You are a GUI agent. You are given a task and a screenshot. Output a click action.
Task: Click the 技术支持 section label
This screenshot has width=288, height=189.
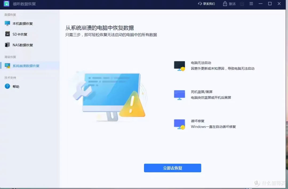(x=10, y=78)
